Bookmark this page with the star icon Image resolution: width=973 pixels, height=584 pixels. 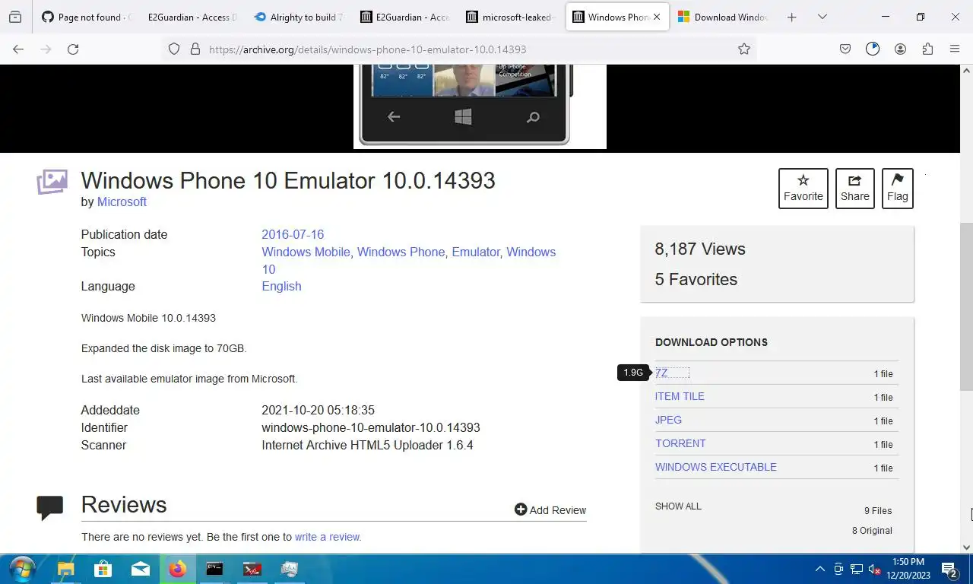[743, 49]
